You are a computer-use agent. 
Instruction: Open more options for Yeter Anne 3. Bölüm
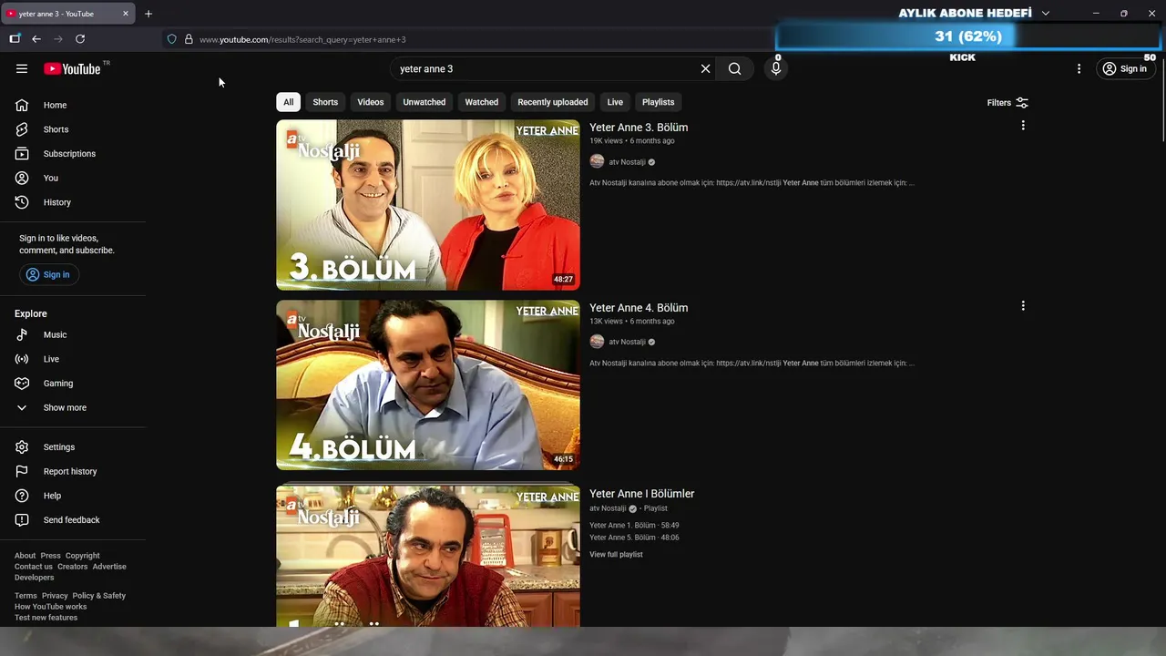(x=1023, y=126)
